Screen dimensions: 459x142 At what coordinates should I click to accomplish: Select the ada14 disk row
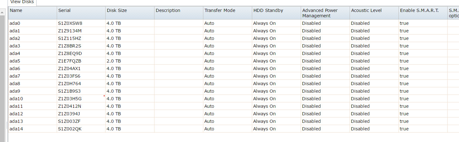tap(16, 129)
